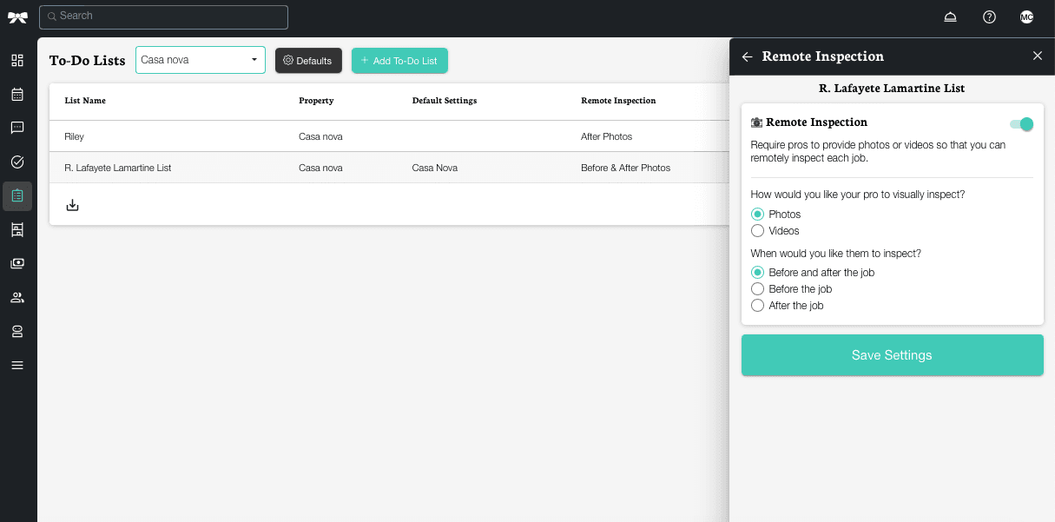Disable the Remote Inspection toggle switch
1055x522 pixels.
click(1022, 124)
